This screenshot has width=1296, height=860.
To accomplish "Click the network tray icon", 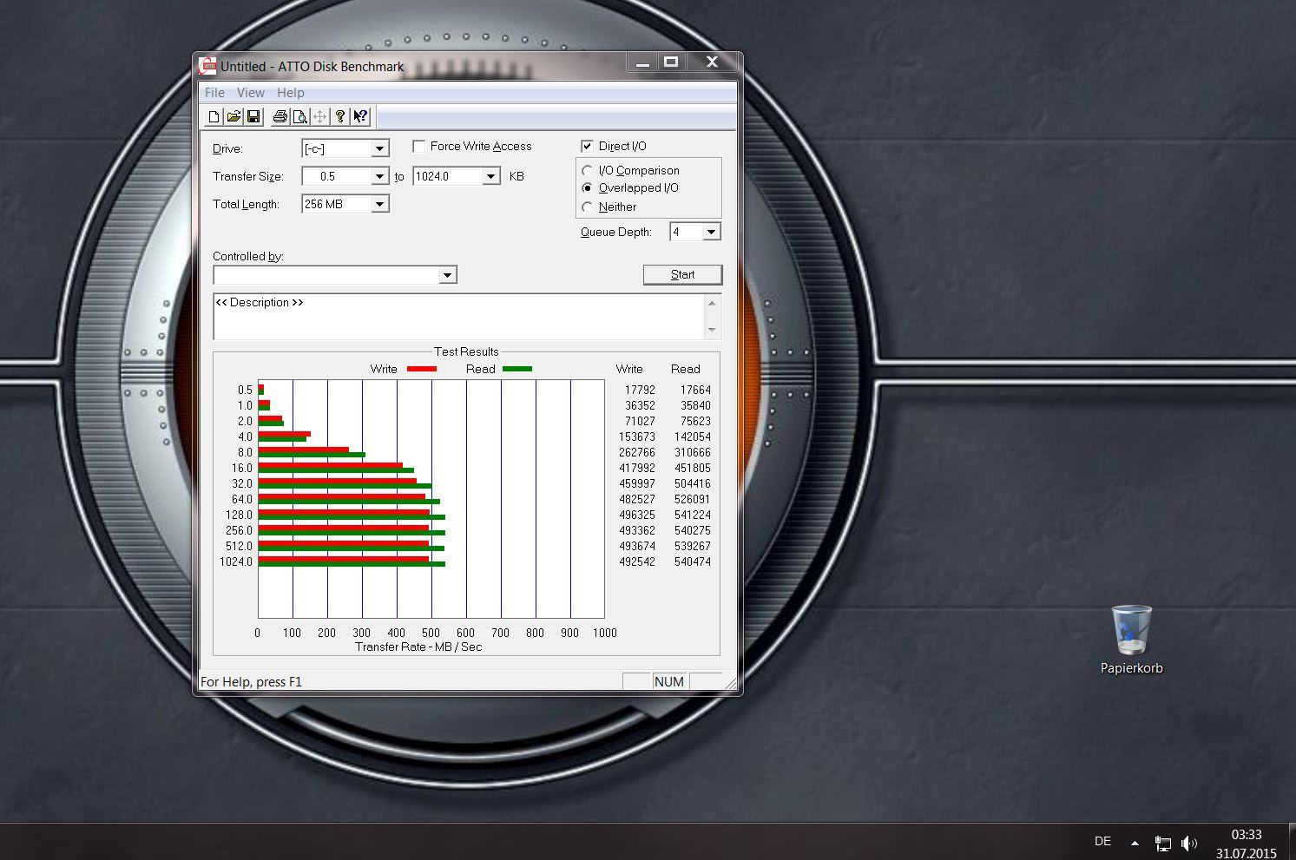I will (1162, 842).
